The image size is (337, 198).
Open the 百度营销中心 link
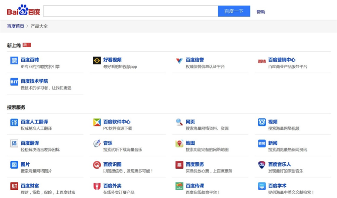[281, 60]
